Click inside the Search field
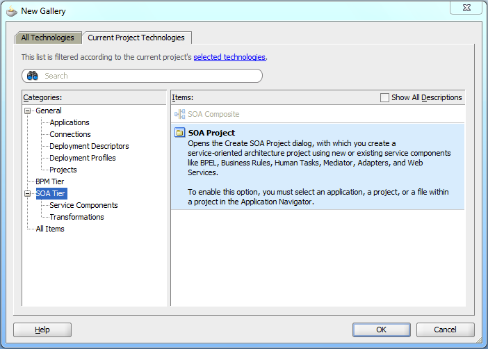 click(149, 76)
